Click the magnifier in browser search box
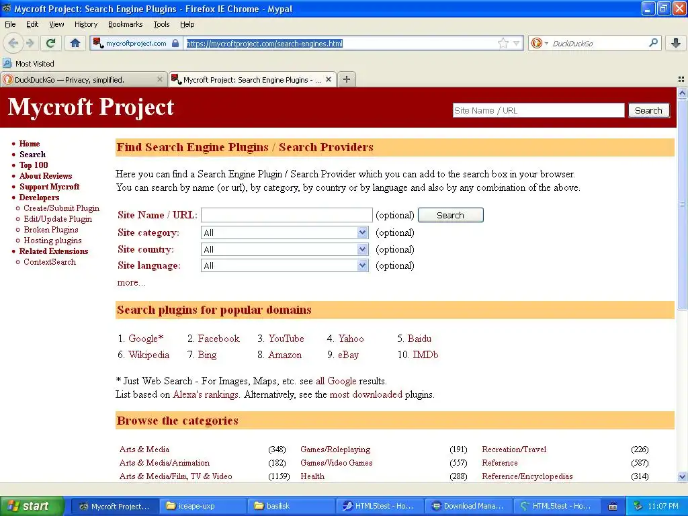 point(653,42)
